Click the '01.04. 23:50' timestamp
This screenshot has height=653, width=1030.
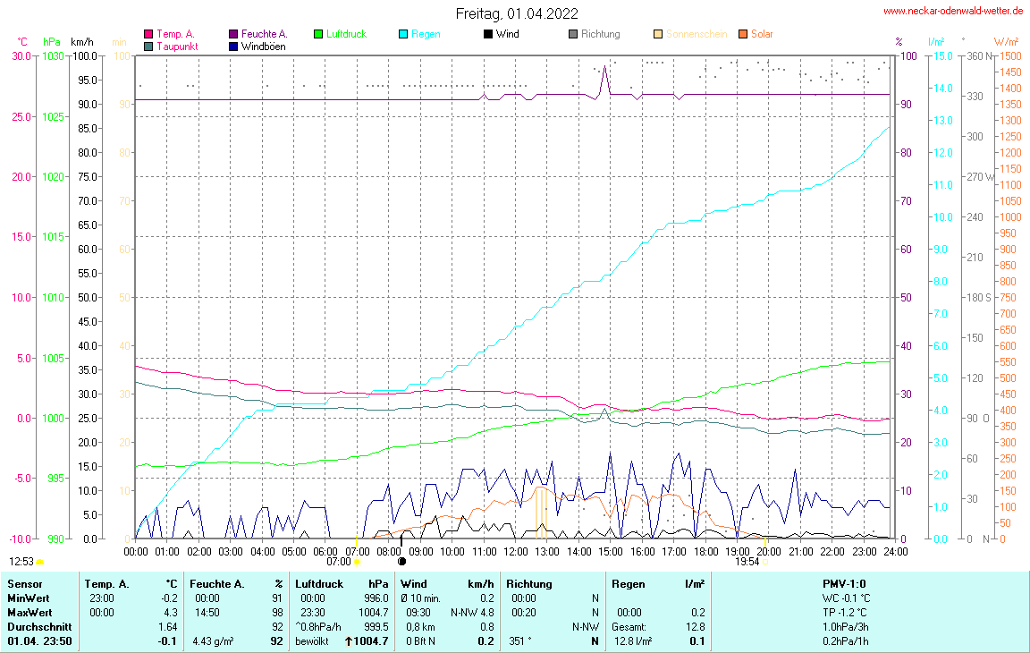(x=39, y=641)
